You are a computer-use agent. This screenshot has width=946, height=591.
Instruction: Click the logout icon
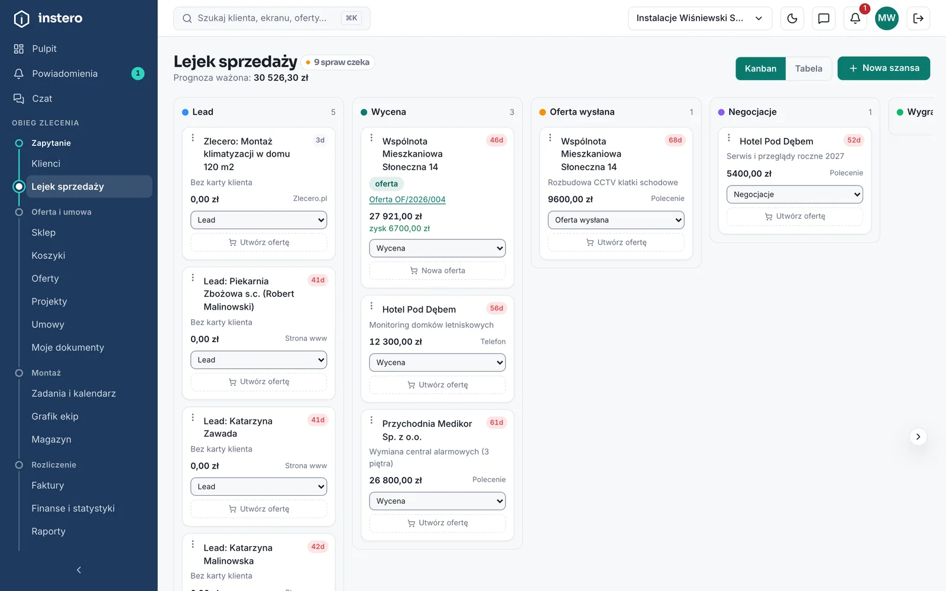click(x=918, y=18)
